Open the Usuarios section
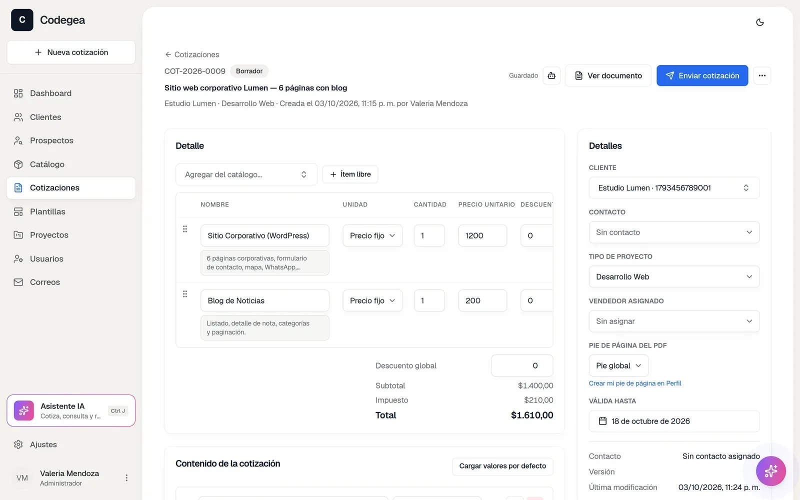Image resolution: width=800 pixels, height=500 pixels. pos(71,259)
